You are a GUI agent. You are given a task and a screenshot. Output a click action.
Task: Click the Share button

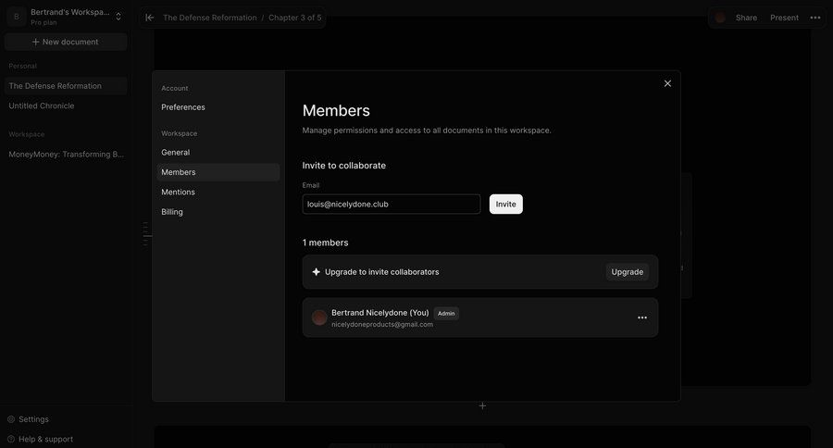click(746, 18)
